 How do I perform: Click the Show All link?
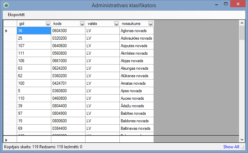tap(231, 147)
